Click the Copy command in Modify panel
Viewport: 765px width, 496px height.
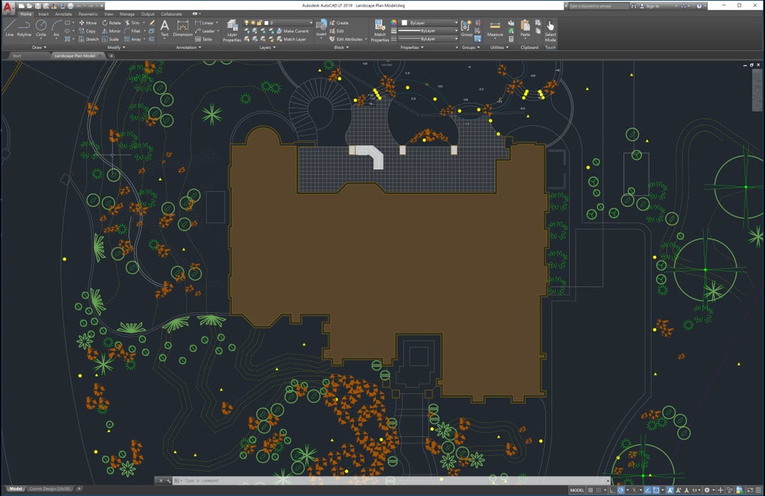tap(87, 31)
